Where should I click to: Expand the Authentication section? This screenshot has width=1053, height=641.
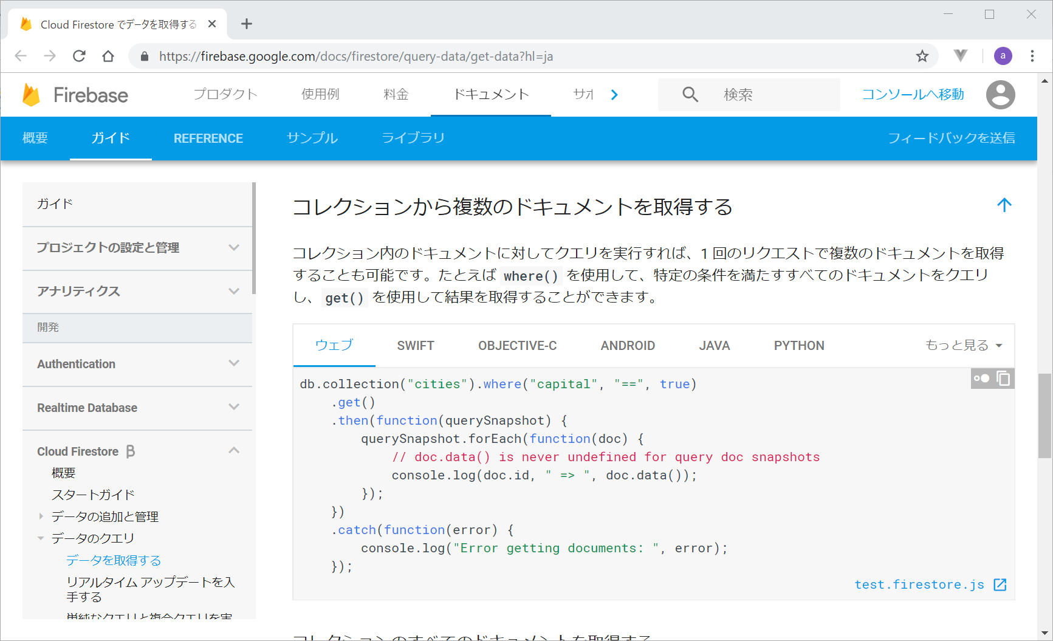[233, 363]
